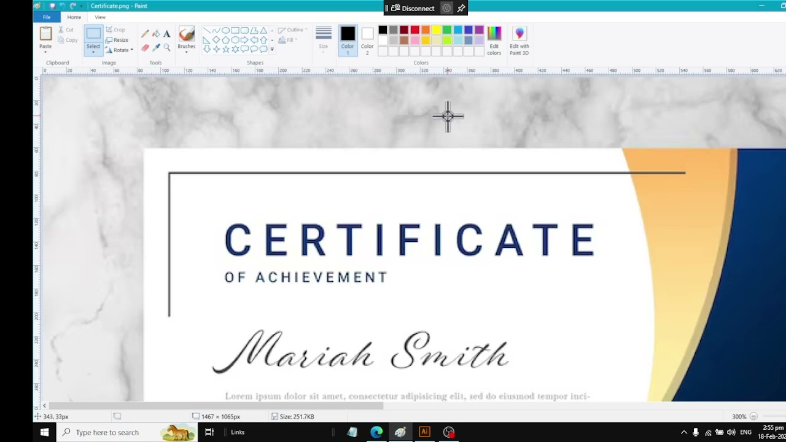Image resolution: width=786 pixels, height=442 pixels.
Task: Activate the Color 1 selector
Action: click(348, 41)
